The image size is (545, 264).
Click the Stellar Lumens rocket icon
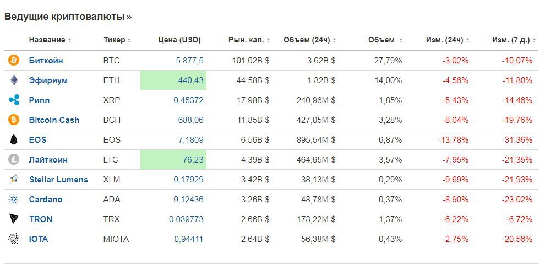coord(14,180)
